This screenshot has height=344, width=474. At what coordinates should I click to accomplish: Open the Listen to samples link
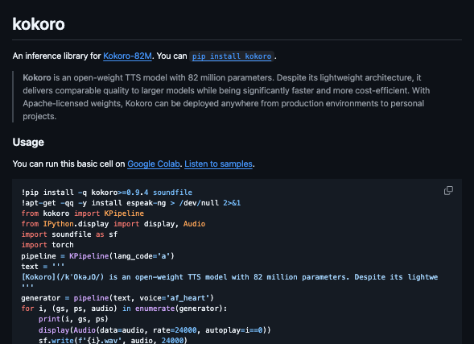pos(218,164)
